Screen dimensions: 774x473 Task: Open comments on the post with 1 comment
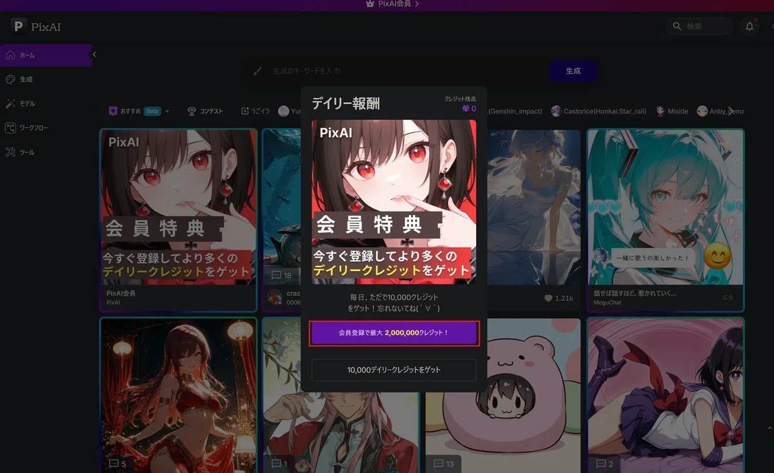279,463
